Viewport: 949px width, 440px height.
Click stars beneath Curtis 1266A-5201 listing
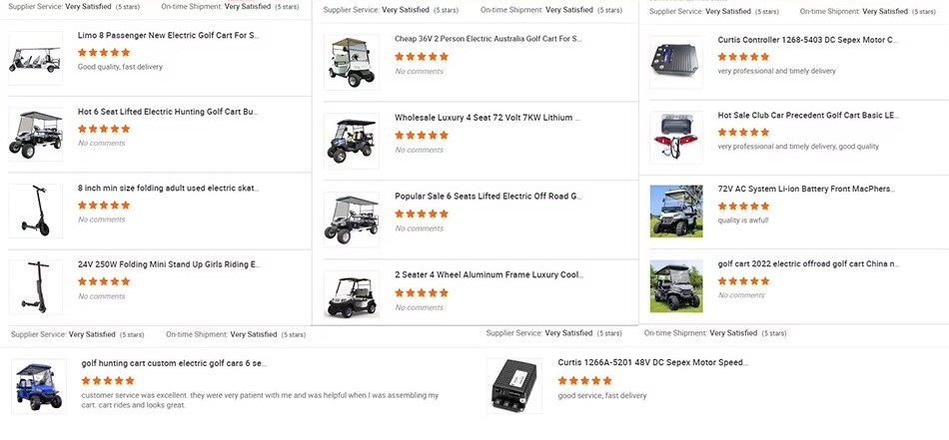584,381
